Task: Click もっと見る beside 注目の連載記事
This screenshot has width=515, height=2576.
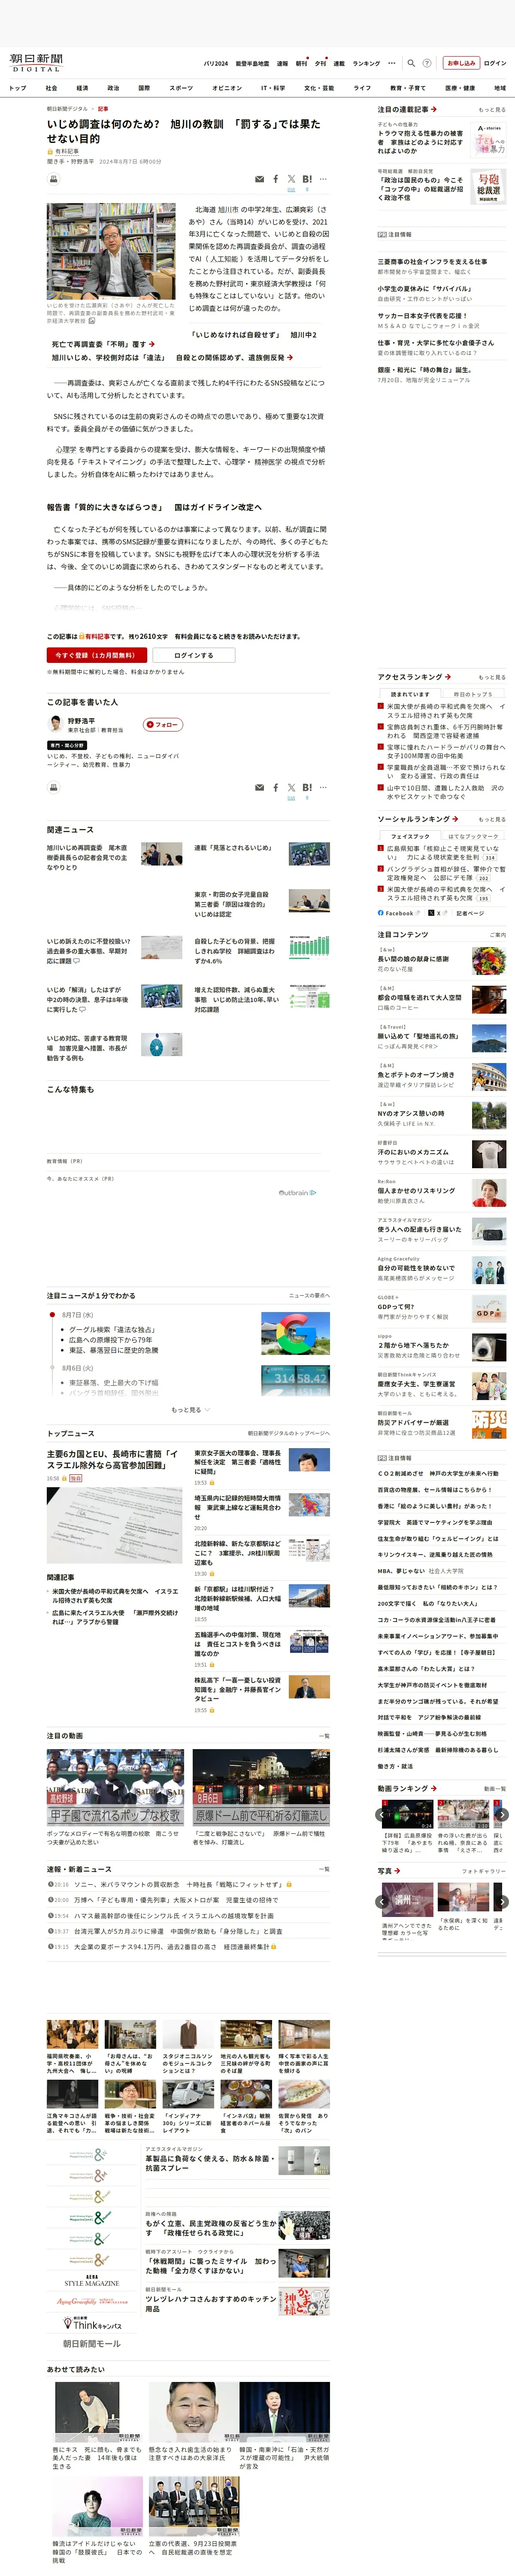Action: click(x=492, y=110)
